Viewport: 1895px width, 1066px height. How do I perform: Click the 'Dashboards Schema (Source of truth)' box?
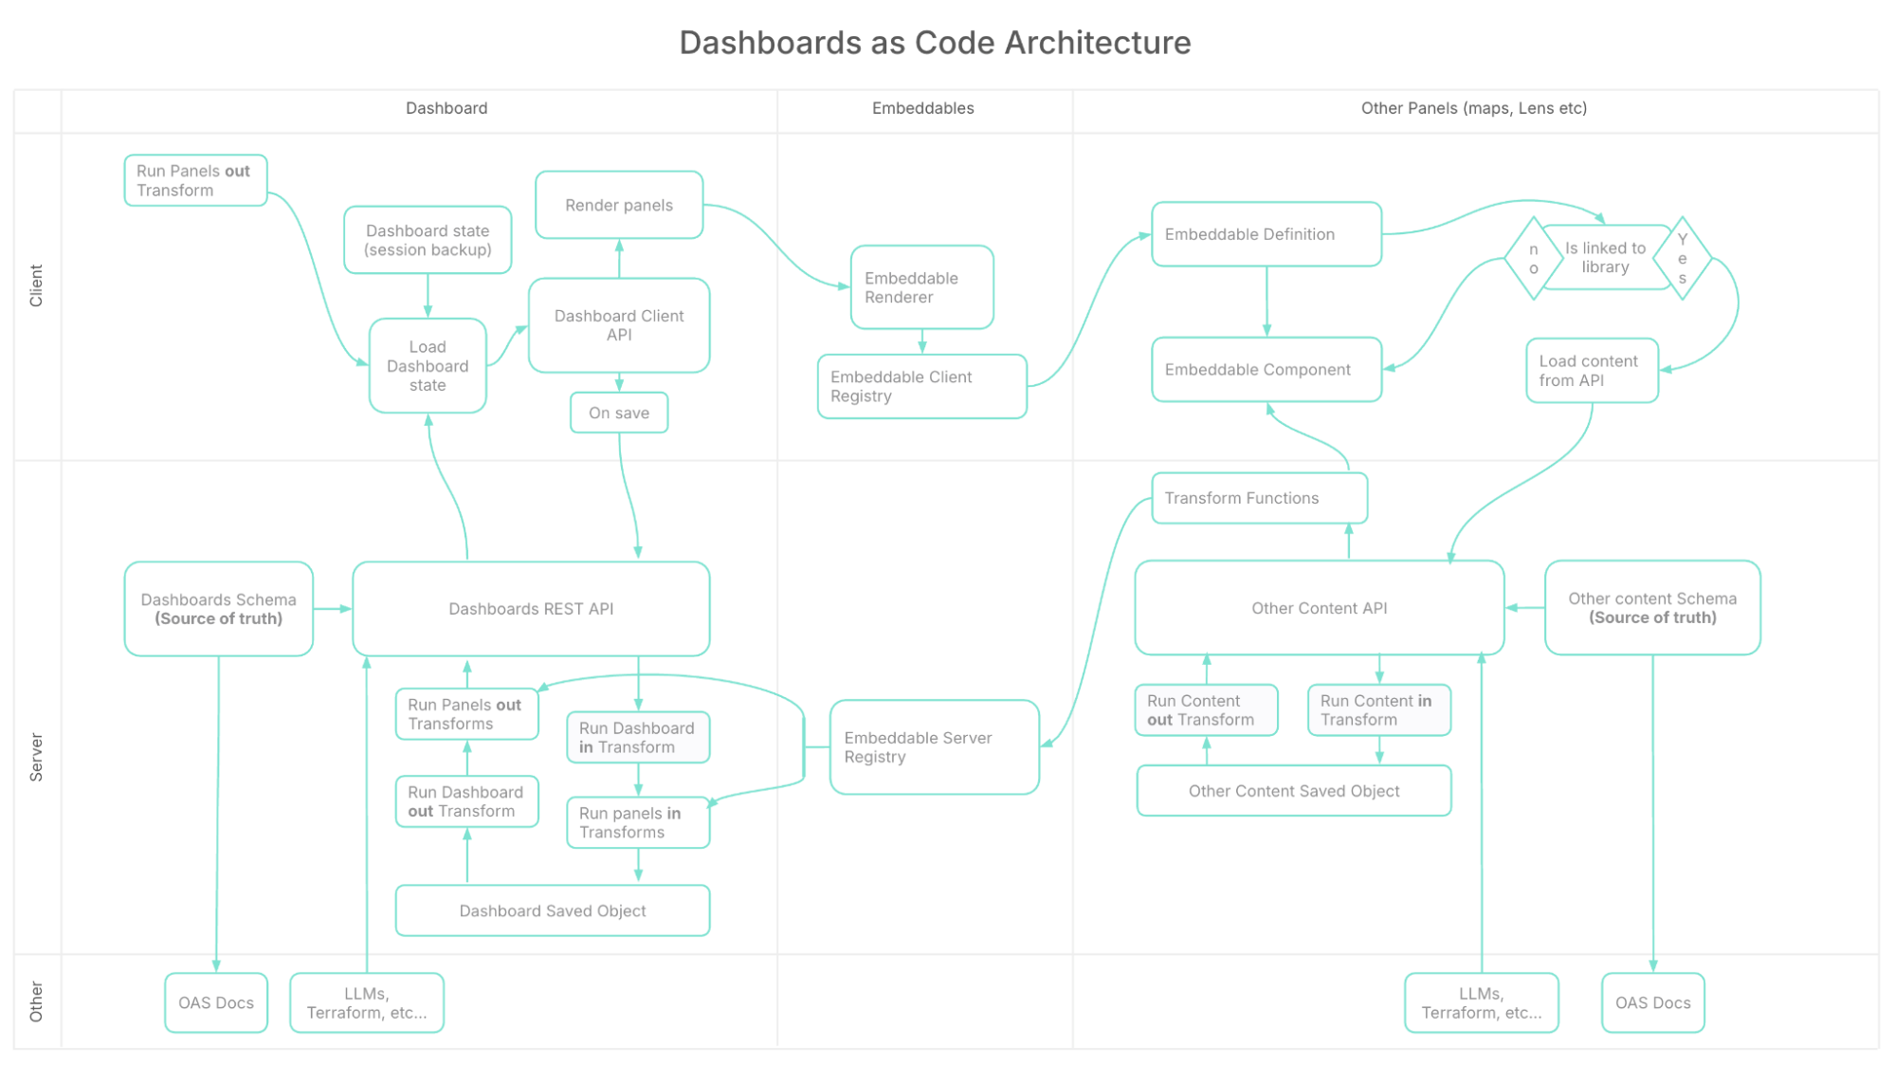coord(219,609)
